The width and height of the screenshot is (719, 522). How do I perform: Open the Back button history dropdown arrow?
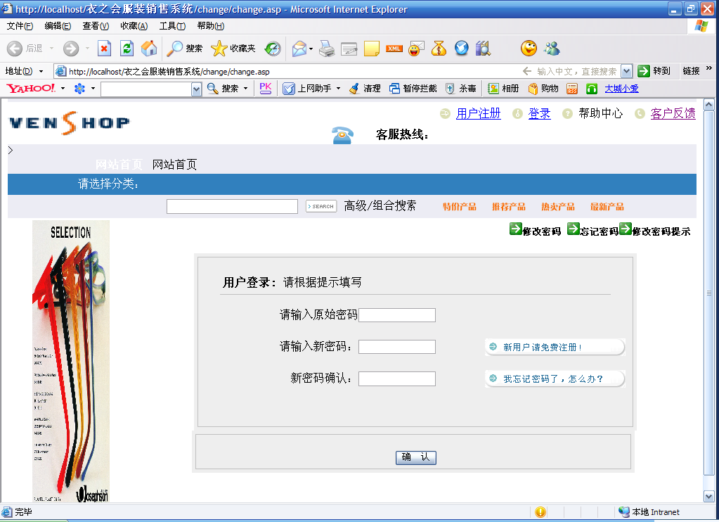[51, 49]
